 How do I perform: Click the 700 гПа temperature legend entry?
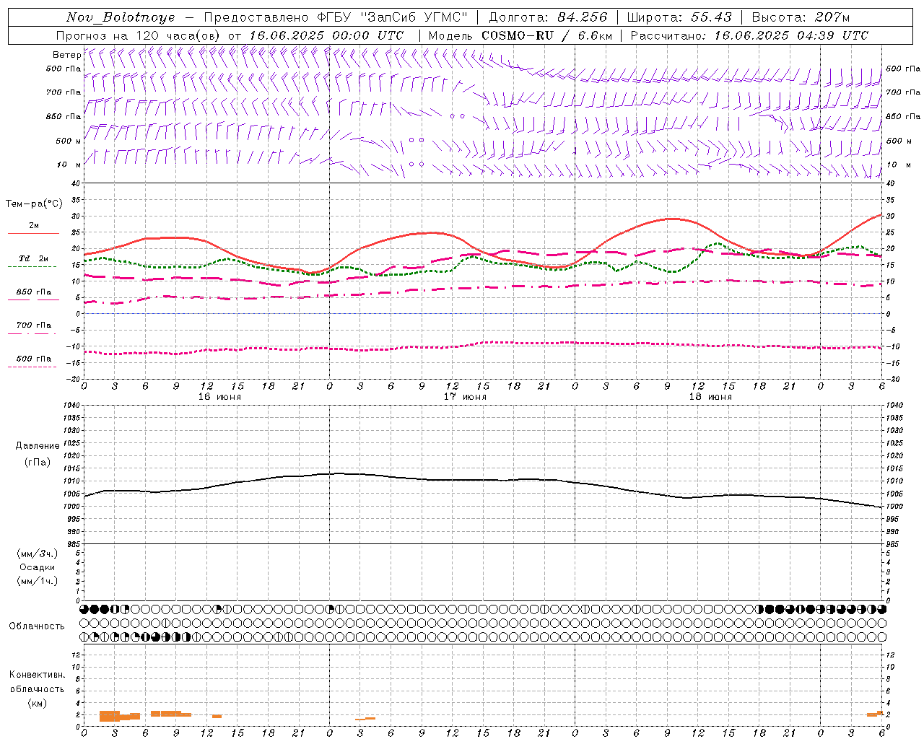tap(34, 325)
